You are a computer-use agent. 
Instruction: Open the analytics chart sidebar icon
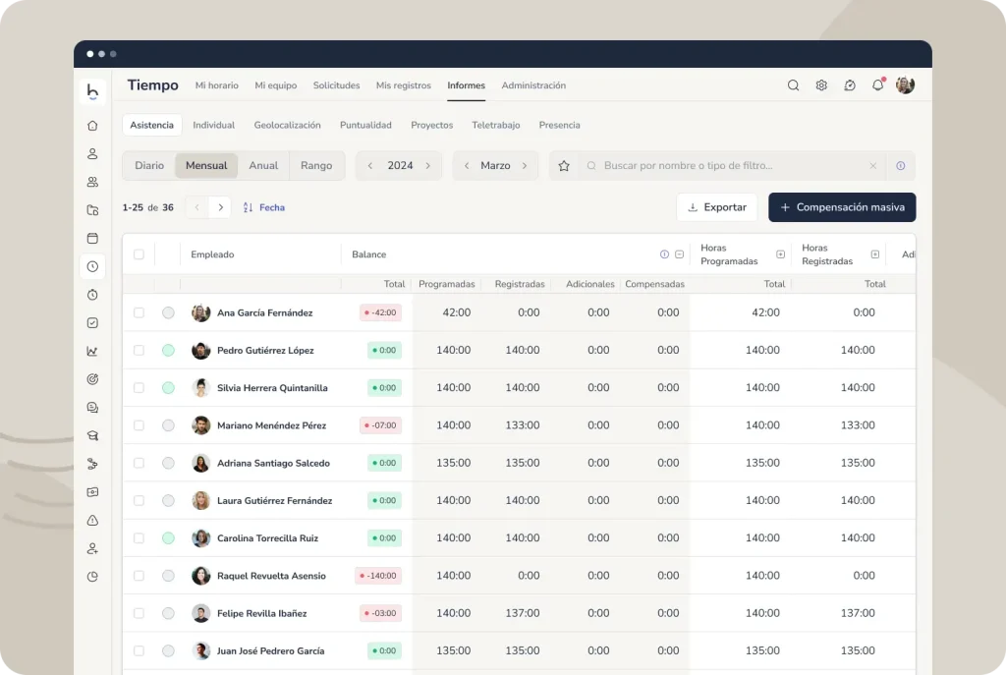point(92,351)
